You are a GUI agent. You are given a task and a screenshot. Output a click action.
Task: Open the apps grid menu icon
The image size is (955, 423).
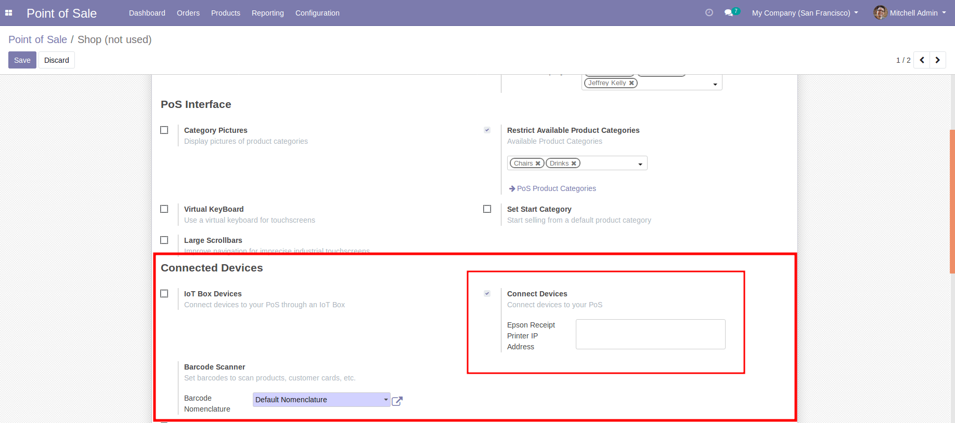click(x=8, y=13)
